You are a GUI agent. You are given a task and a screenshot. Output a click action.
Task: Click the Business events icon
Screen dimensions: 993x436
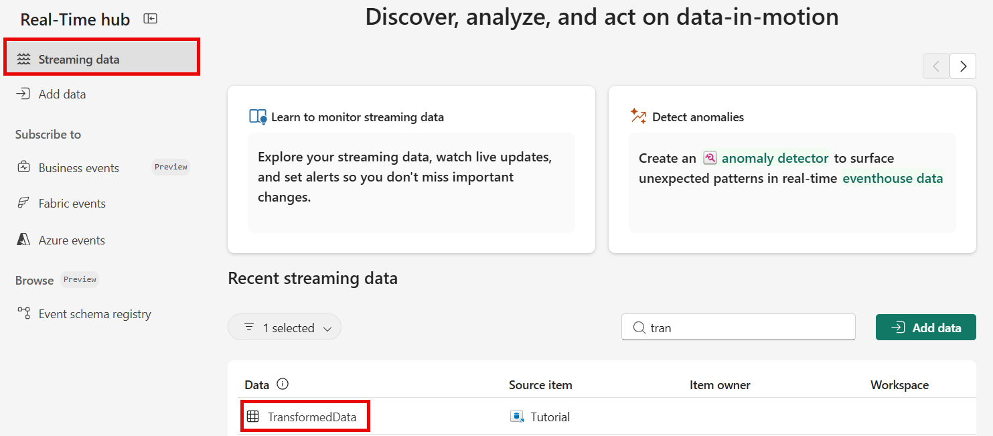(23, 167)
